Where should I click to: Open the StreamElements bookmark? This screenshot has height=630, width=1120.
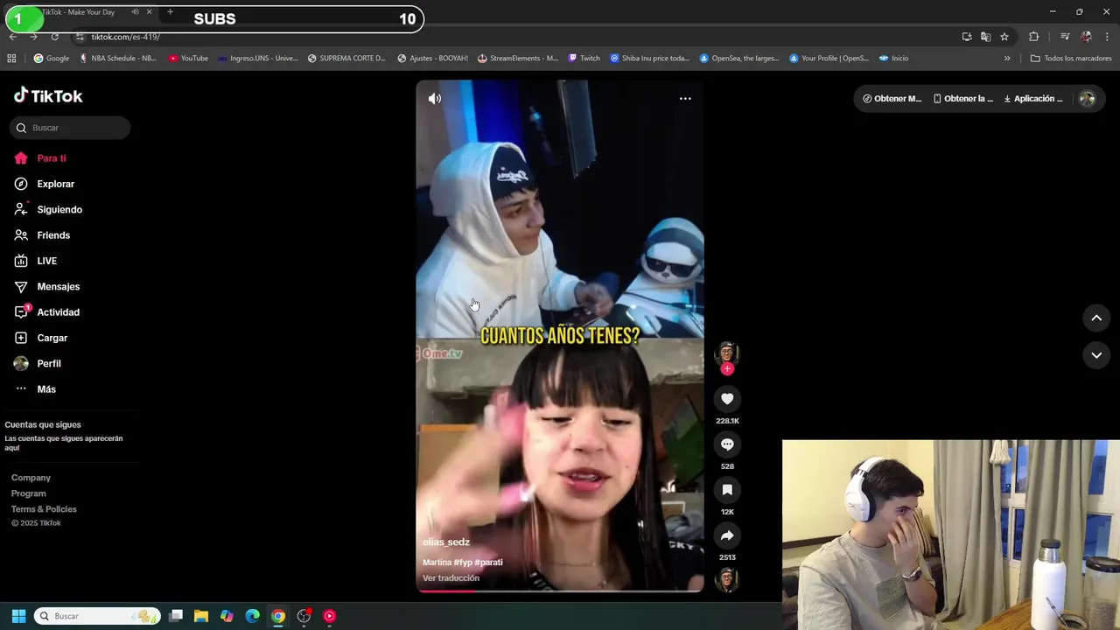[x=517, y=59]
